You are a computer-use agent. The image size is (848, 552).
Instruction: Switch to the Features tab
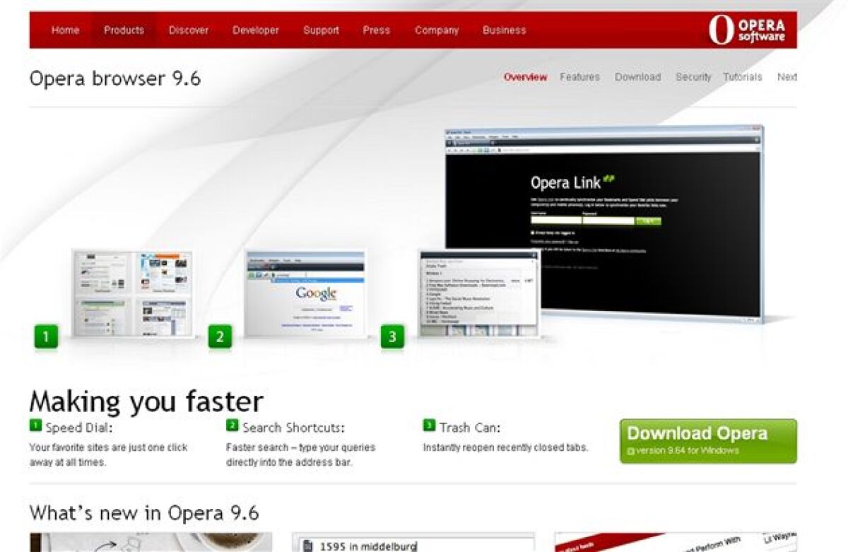579,77
